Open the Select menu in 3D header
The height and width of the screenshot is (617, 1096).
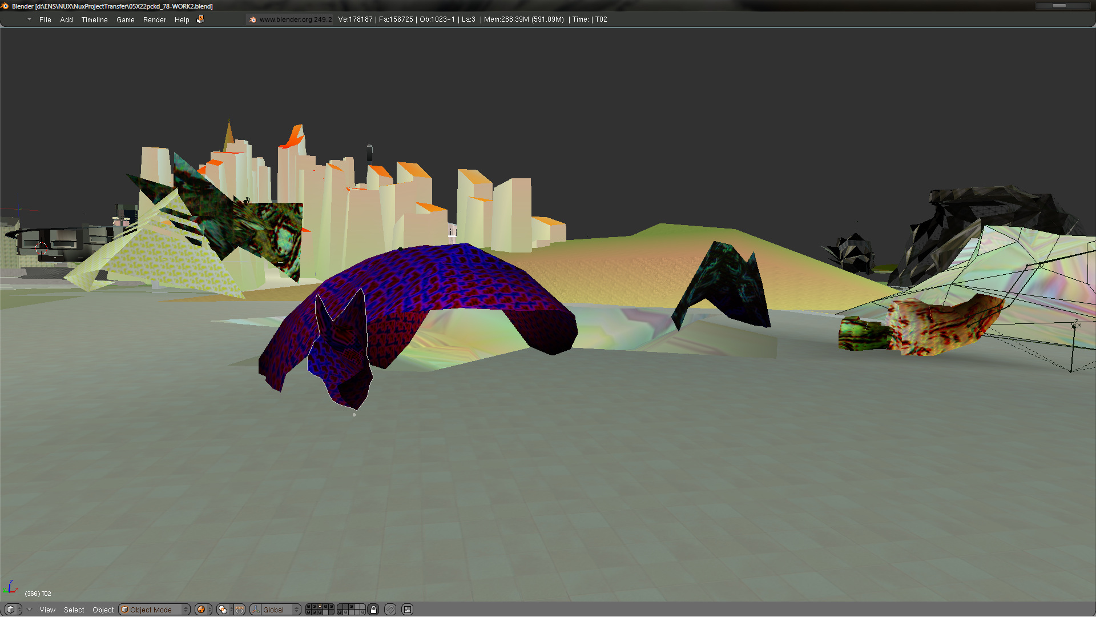(74, 610)
